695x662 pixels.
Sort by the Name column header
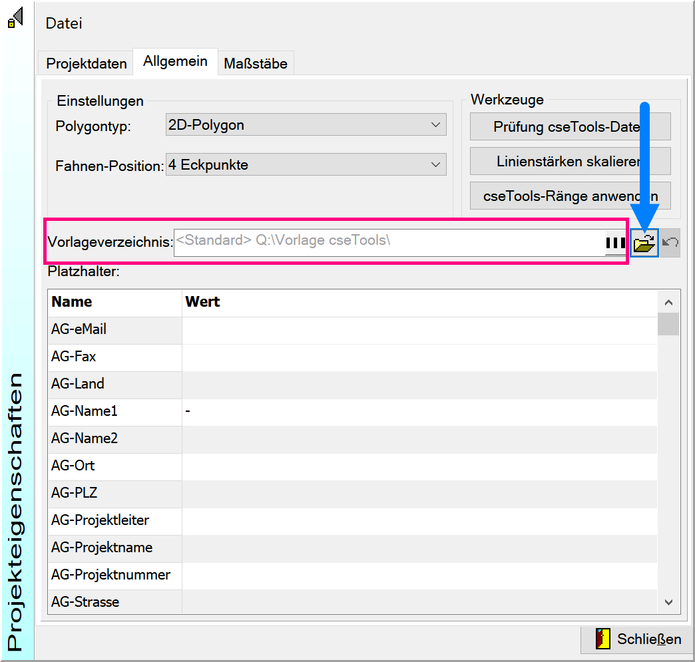pos(115,302)
